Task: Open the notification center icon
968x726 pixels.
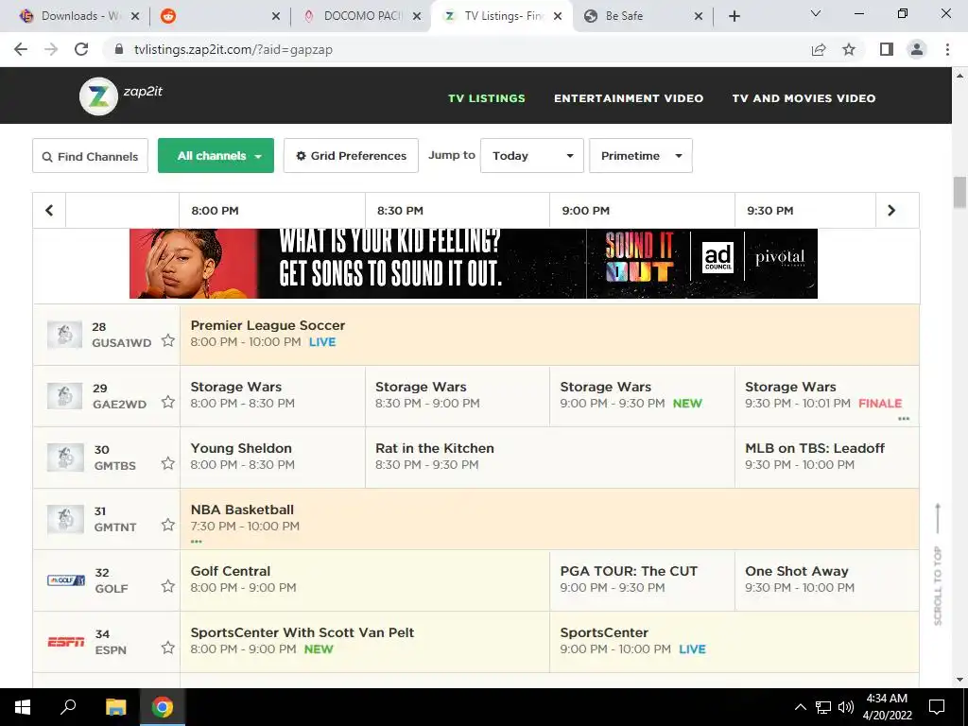Action: (x=937, y=707)
